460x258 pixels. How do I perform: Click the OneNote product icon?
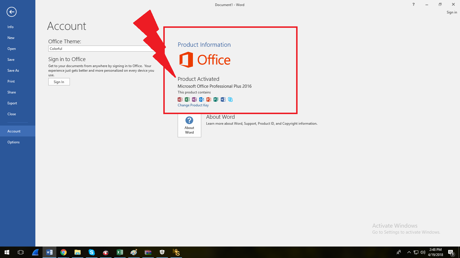coord(194,99)
